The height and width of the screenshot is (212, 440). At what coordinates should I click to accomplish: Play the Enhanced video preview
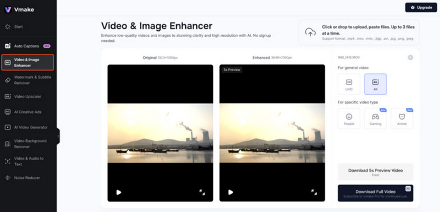tap(230, 192)
